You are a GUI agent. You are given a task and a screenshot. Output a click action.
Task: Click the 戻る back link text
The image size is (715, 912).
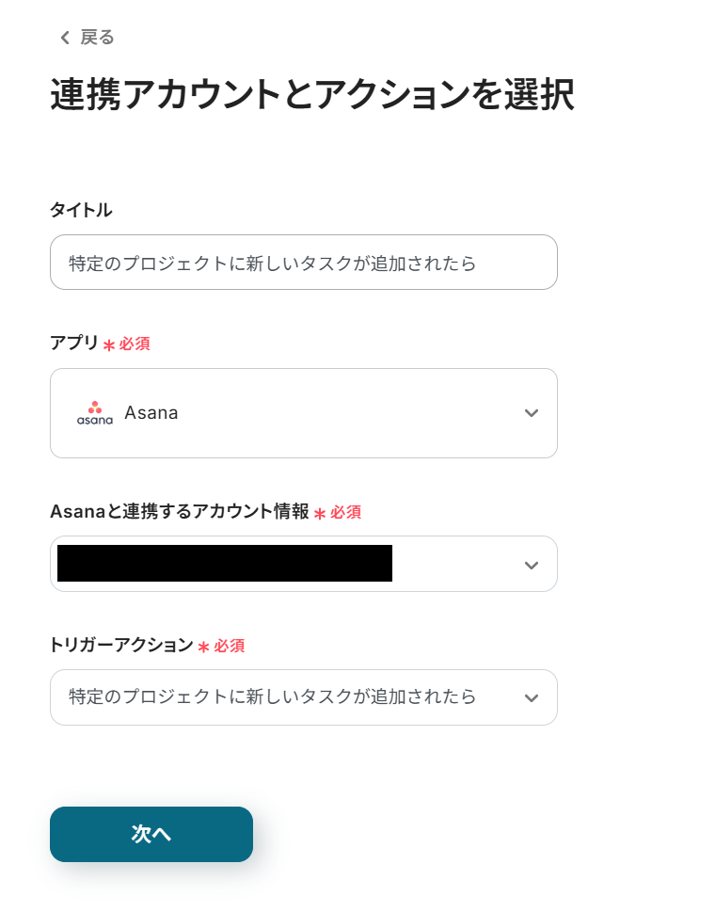pyautogui.click(x=97, y=38)
